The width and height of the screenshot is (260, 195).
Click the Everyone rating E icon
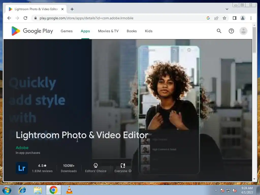[123, 166]
